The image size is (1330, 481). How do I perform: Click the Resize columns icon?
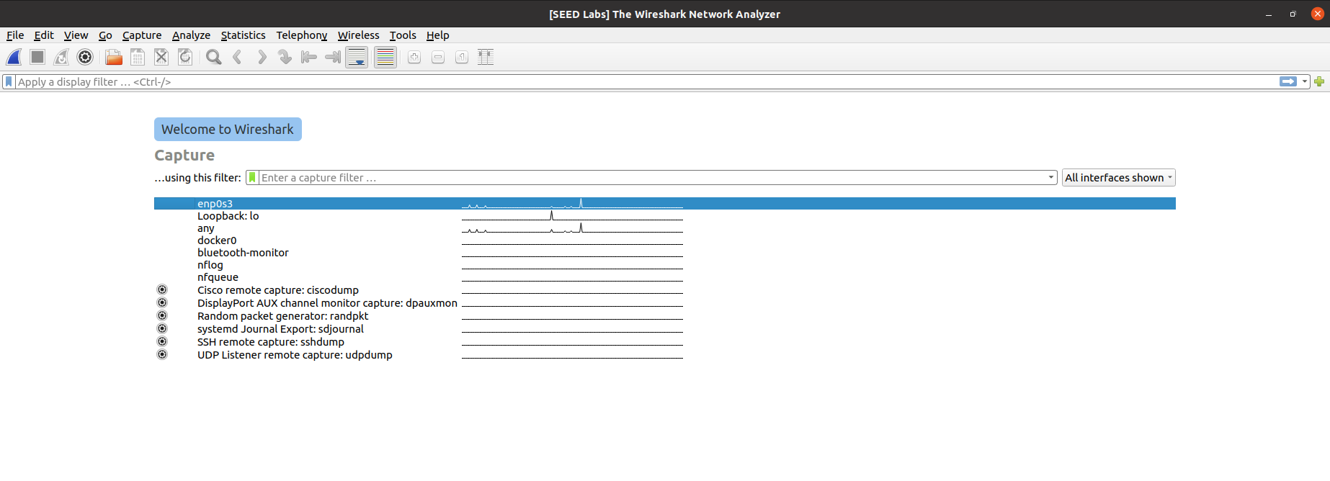(x=486, y=57)
